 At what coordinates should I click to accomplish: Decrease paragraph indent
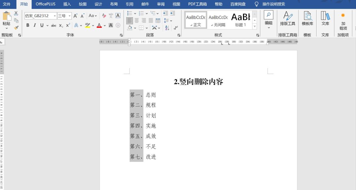point(165,13)
